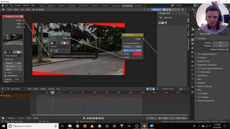Image resolution: width=230 pixels, height=129 pixels.
Task: Enable the Motion Blur checkbox
Action: point(199,72)
